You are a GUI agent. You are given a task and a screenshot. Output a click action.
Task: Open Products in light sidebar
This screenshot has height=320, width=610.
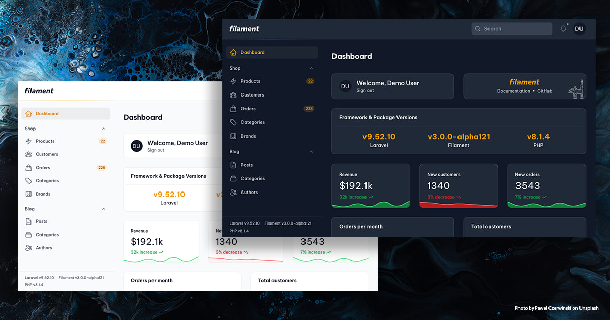66,141
